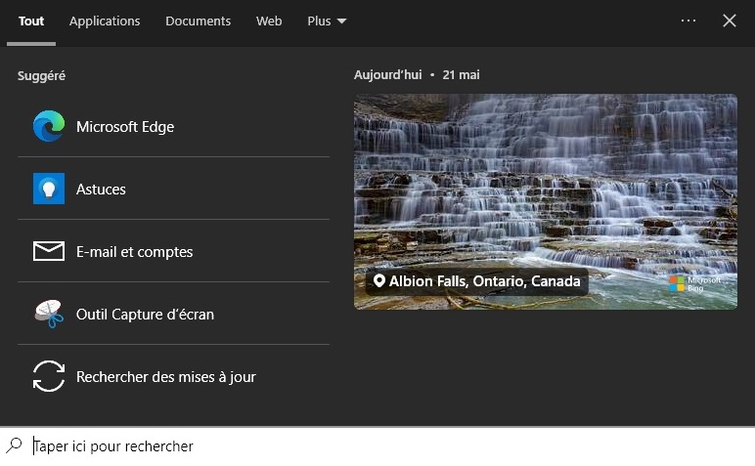Click the waterfall image of the day
The image size is (755, 466).
(x=546, y=201)
